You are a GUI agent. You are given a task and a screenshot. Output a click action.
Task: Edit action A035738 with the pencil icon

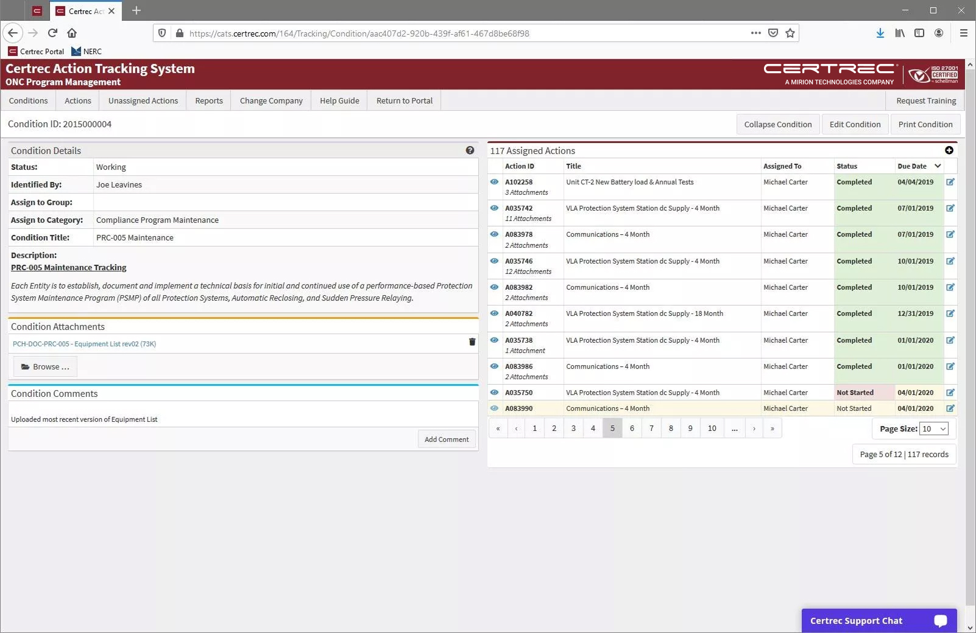tap(950, 340)
